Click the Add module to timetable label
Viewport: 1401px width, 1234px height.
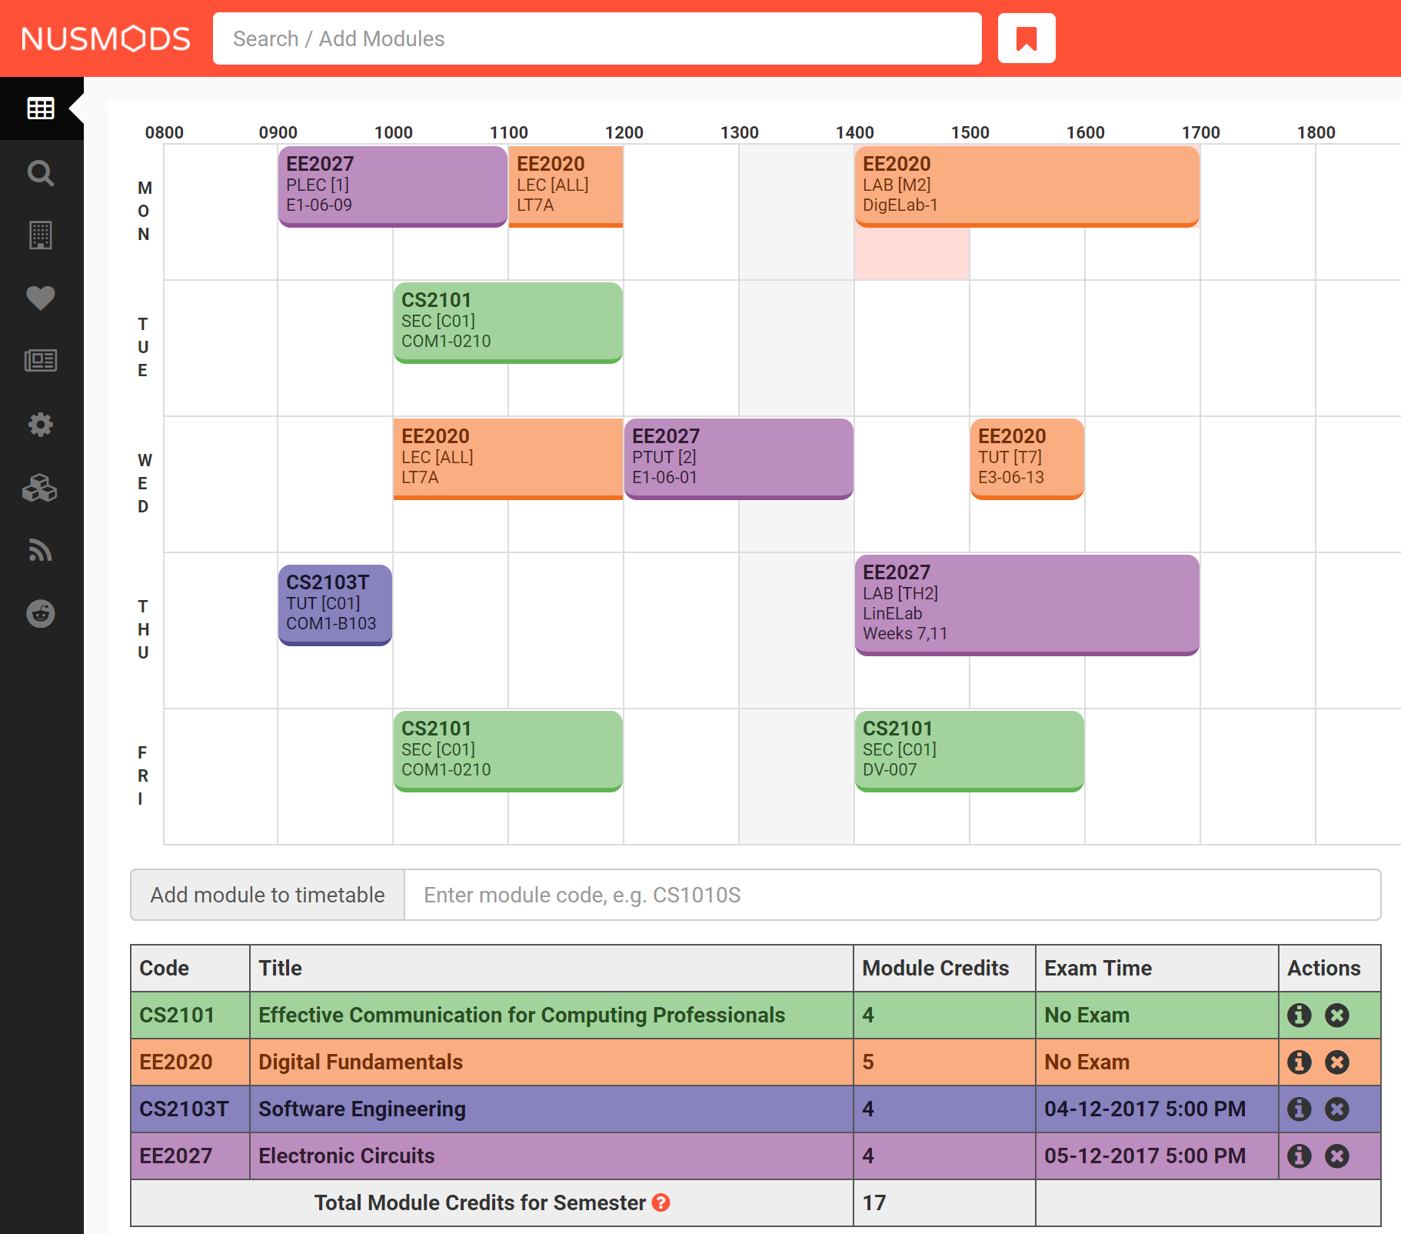coord(268,895)
